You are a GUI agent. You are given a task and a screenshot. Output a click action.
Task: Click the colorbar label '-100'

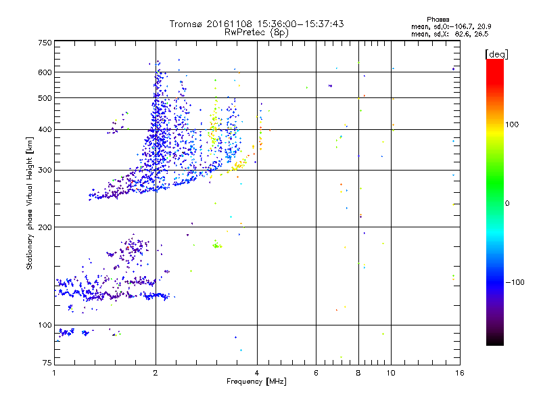click(515, 282)
